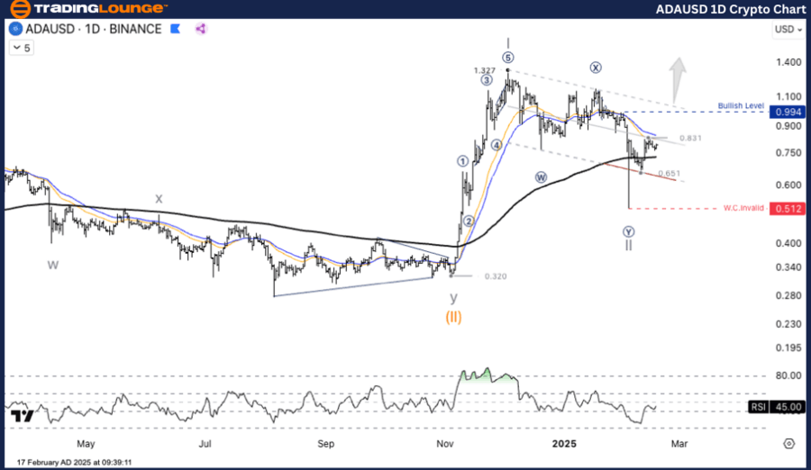
Task: Click the 80.00 RSI axis value
Action: point(788,375)
